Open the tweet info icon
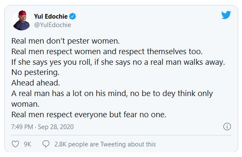Viewport: 242px width, 157px height. coord(227,127)
